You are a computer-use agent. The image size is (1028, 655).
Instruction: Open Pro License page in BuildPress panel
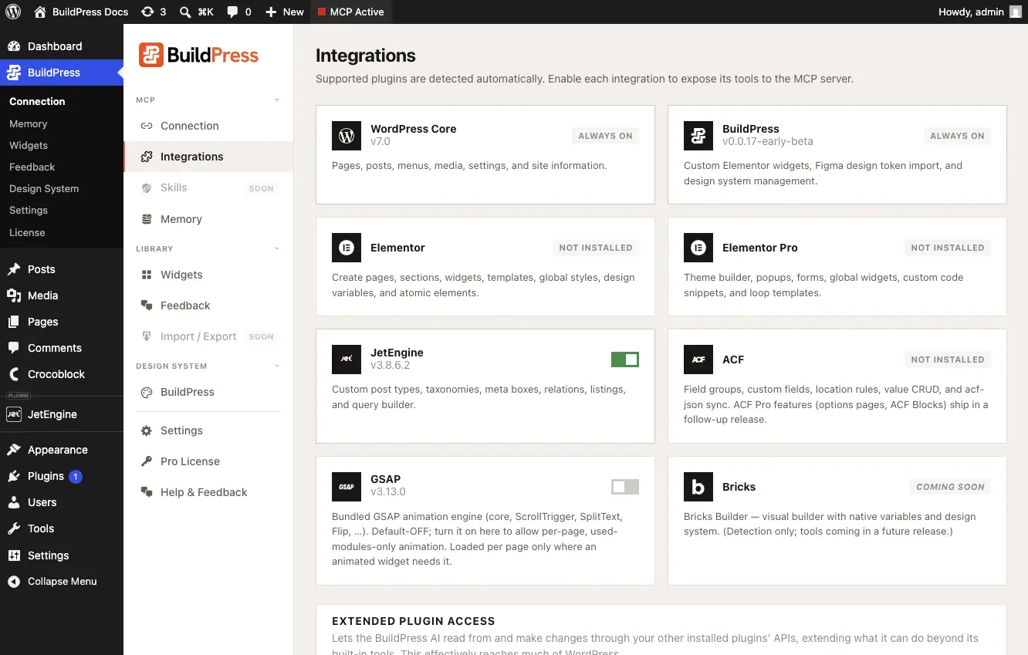point(208,461)
